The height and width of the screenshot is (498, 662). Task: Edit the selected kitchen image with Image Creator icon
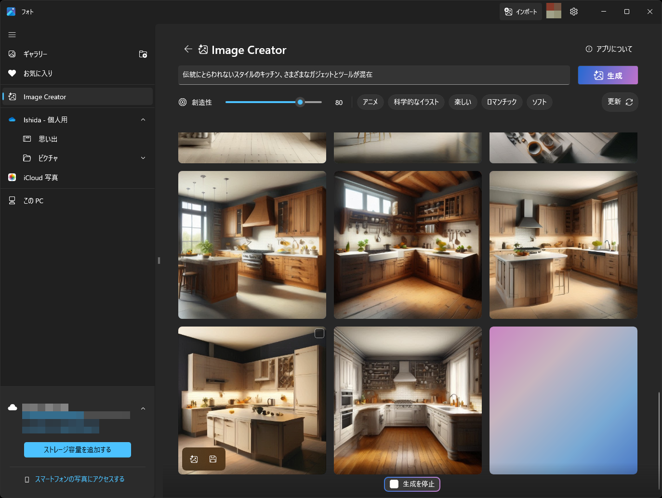point(194,459)
